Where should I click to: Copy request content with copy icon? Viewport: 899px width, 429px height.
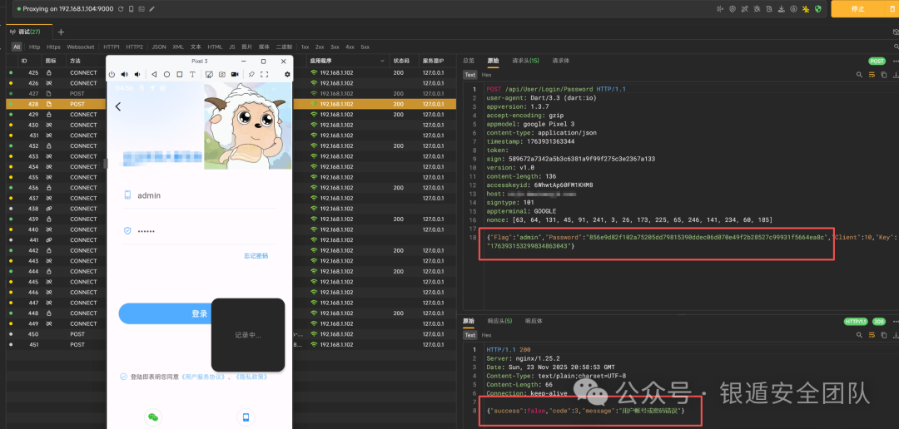(x=883, y=75)
